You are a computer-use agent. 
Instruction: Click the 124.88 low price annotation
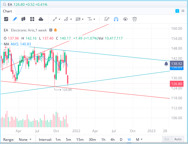(67, 90)
